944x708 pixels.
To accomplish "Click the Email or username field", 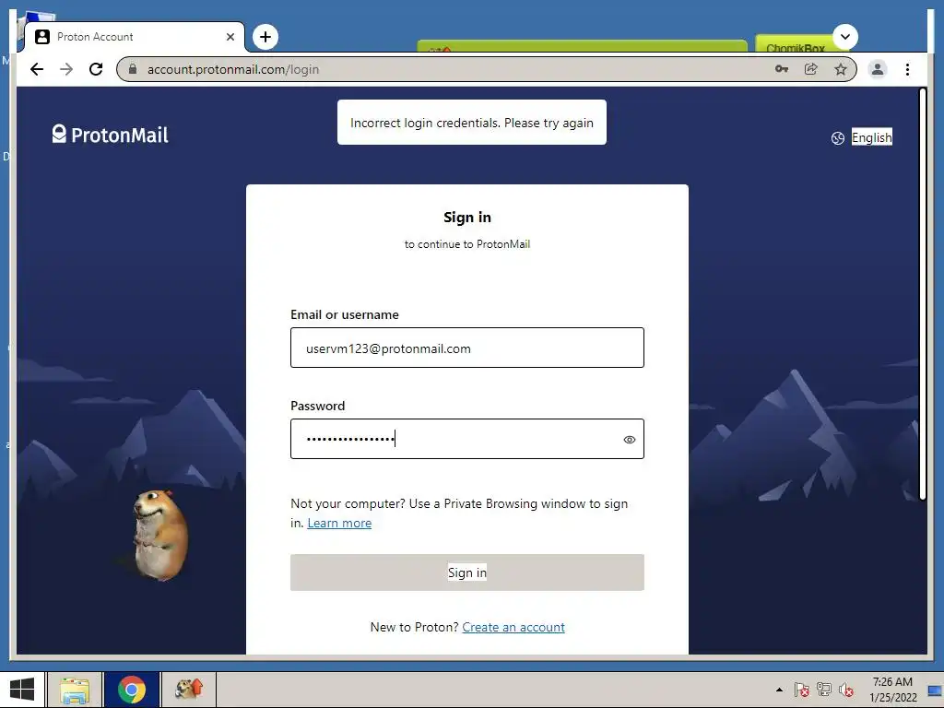I will coord(467,348).
